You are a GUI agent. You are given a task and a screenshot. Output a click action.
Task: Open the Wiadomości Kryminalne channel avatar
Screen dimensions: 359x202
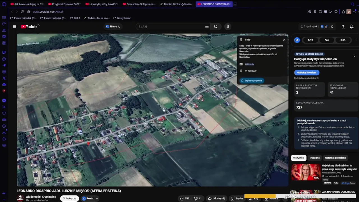(x=20, y=198)
